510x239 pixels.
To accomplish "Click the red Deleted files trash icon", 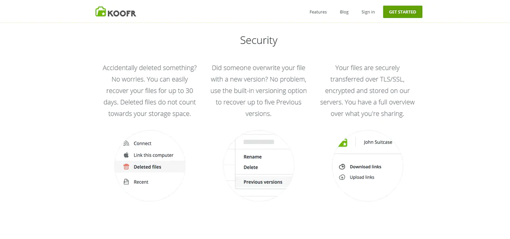I will click(126, 167).
